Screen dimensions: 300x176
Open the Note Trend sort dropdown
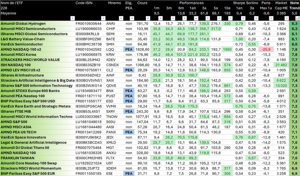coord(297,18)
